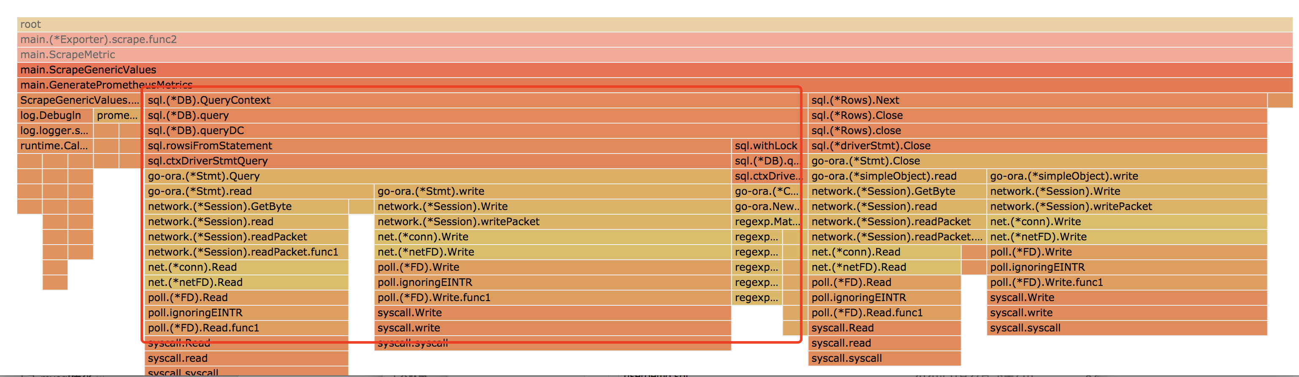The image size is (1299, 377).
Task: Click poll.(*FD).Read.func1 under go-ora.(*simpleObject).read
Action: (x=885, y=312)
